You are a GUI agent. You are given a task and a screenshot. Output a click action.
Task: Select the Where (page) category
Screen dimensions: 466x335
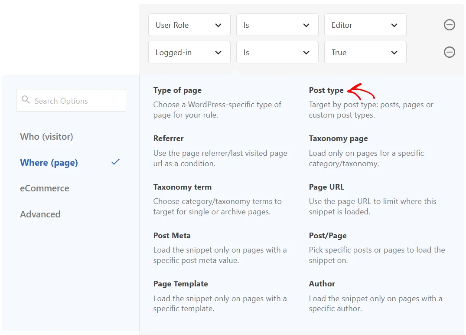(x=49, y=162)
